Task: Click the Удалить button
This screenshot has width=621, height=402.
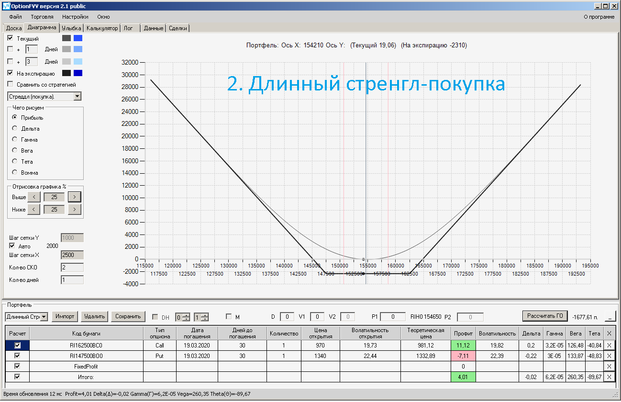Action: pyautogui.click(x=94, y=316)
